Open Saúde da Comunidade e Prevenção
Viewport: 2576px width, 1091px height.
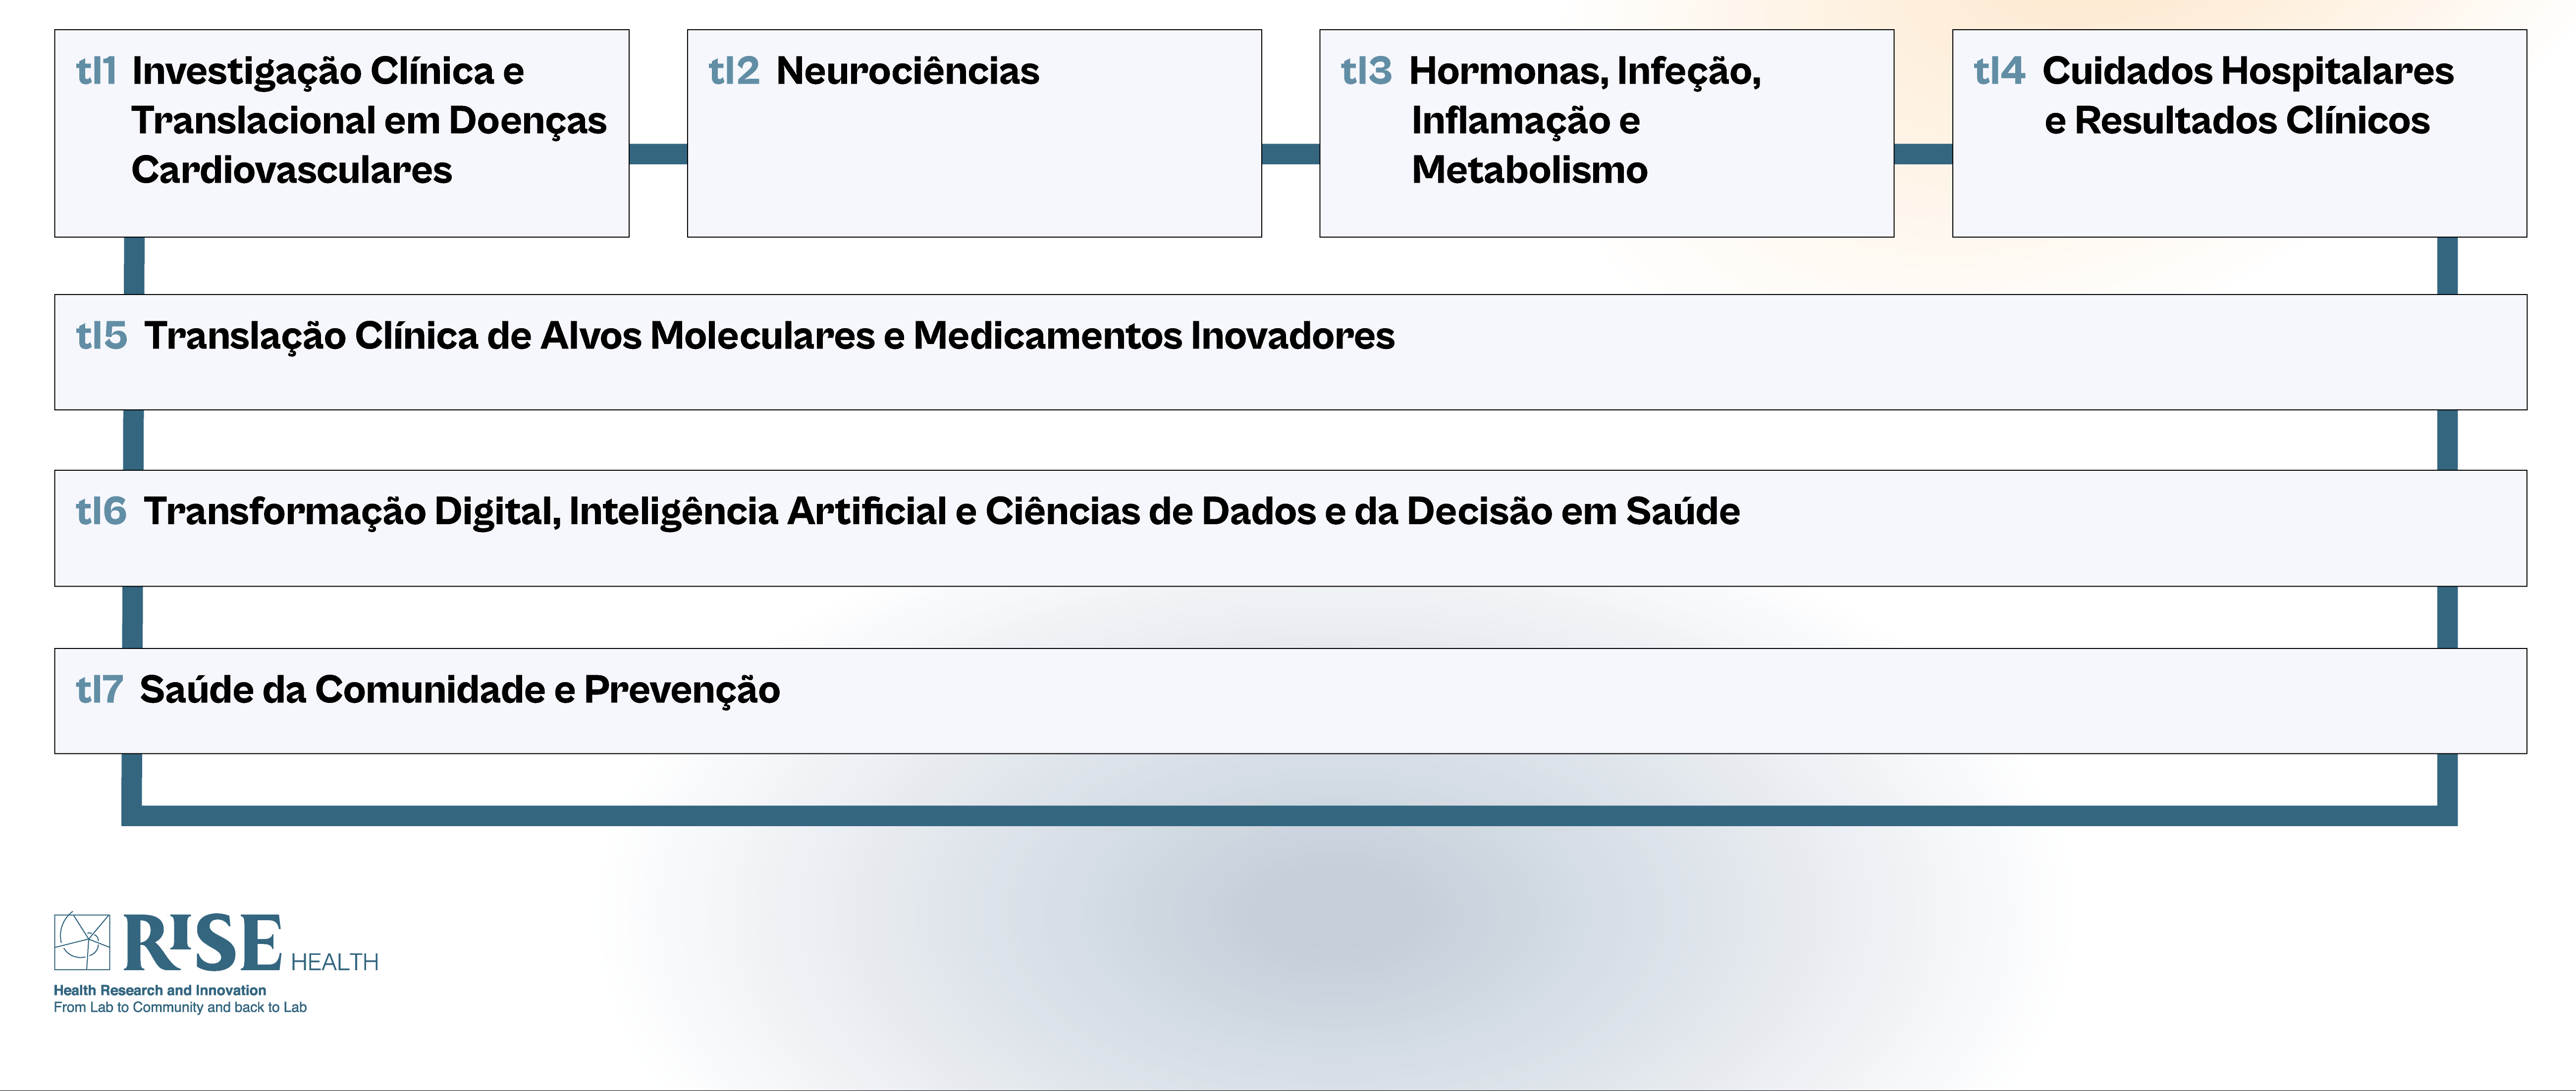459,690
